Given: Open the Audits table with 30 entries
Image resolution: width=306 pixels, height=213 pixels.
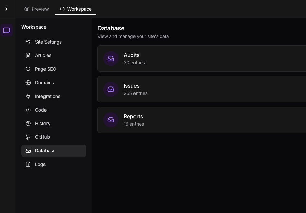Looking at the screenshot, I should [x=202, y=59].
